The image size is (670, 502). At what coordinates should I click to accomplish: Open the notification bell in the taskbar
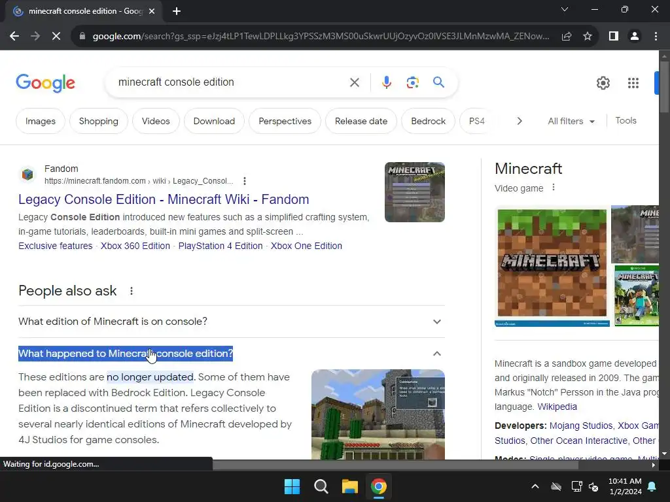pyautogui.click(x=652, y=486)
